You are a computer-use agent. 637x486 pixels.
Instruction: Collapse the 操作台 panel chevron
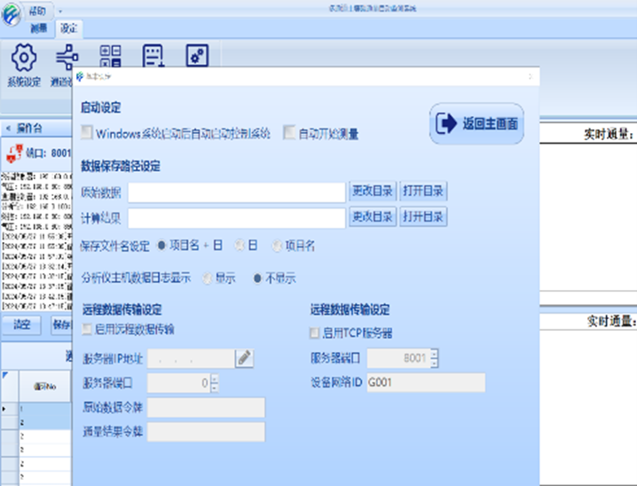(x=8, y=129)
